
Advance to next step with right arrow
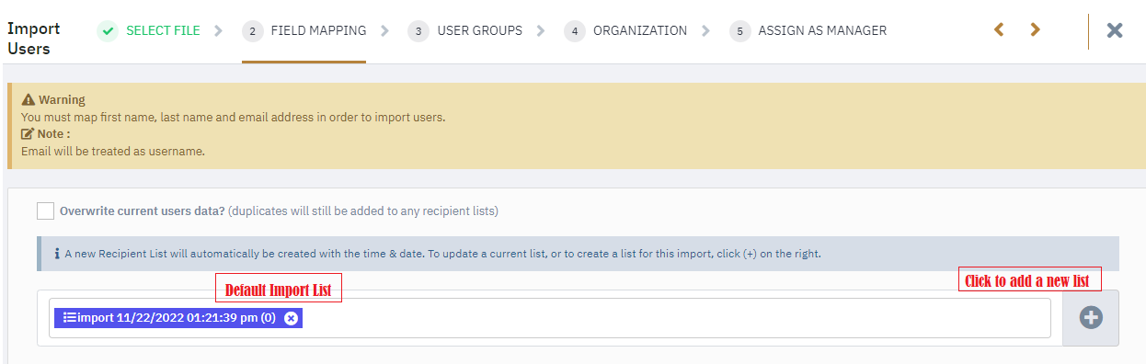pyautogui.click(x=1035, y=30)
